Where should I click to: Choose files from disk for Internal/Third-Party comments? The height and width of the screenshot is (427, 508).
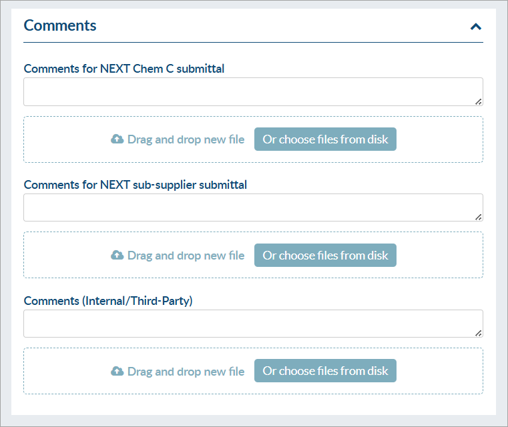pyautogui.click(x=325, y=371)
